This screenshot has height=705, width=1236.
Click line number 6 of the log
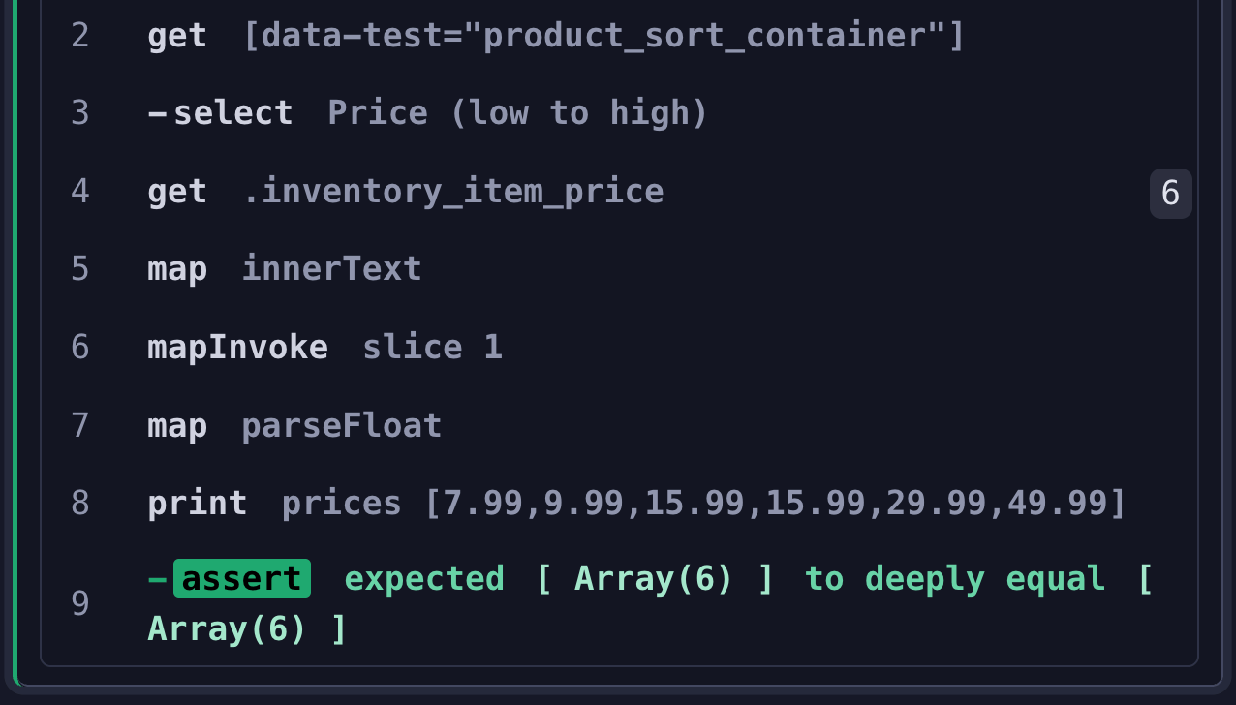click(80, 347)
